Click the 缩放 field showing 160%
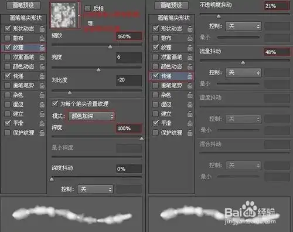Screen dimensions: 293x232 point(129,36)
